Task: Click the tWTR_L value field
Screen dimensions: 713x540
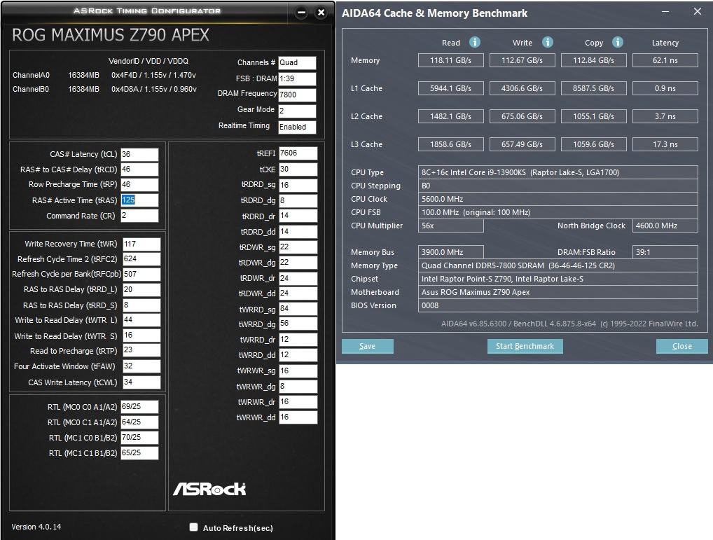Action: coord(142,320)
